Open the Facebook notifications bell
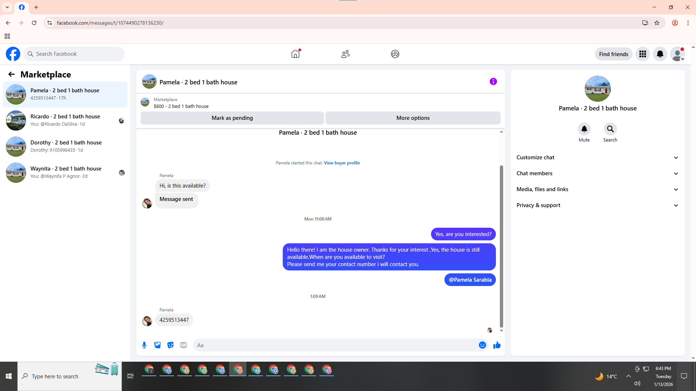Image resolution: width=696 pixels, height=391 pixels. pyautogui.click(x=660, y=54)
